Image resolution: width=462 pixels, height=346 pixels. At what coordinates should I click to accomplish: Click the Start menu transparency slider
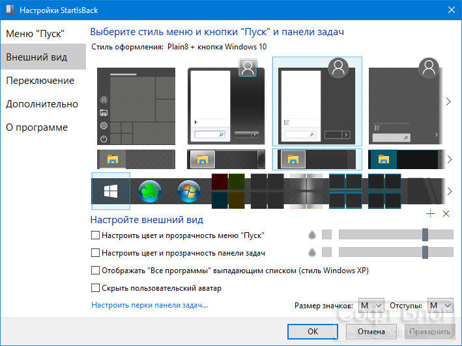coord(396,235)
